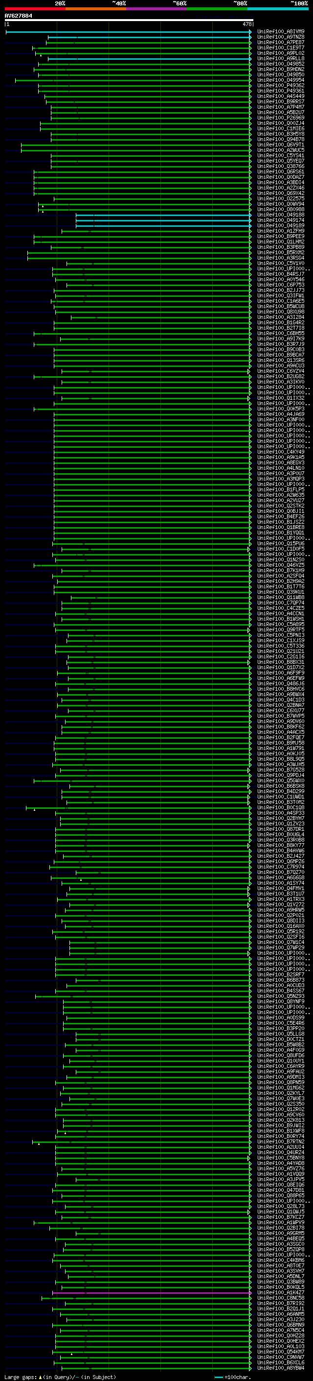
Task: Open hit UniRef100_A7PE87
Action: point(281,42)
